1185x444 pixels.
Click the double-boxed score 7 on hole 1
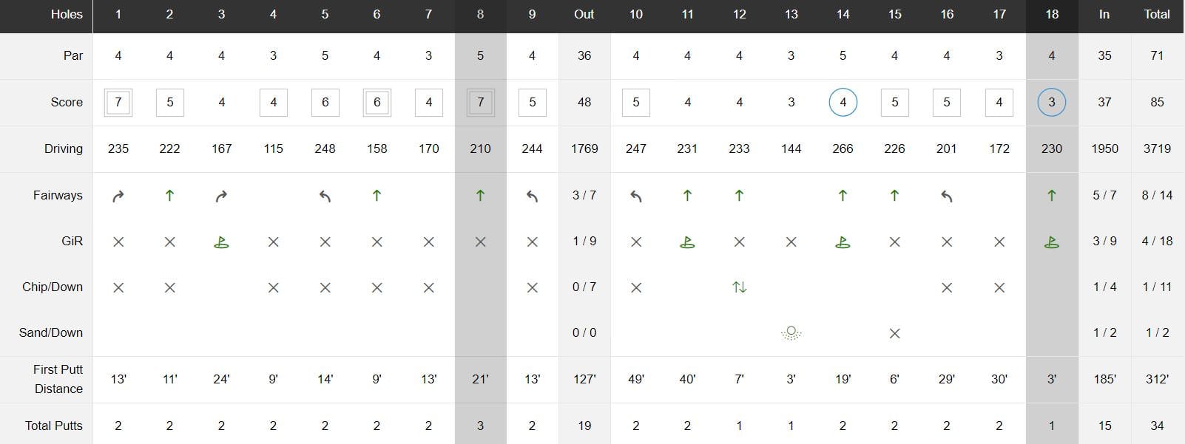pyautogui.click(x=118, y=103)
